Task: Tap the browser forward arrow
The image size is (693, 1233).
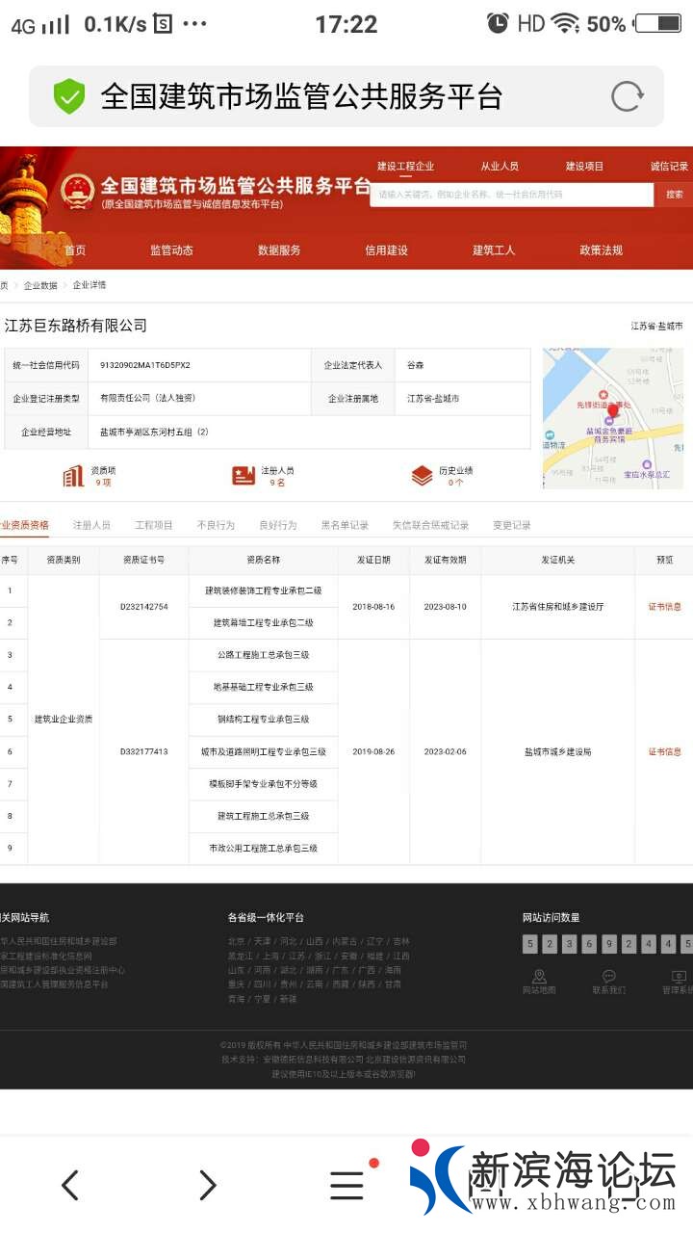Action: (208, 1185)
